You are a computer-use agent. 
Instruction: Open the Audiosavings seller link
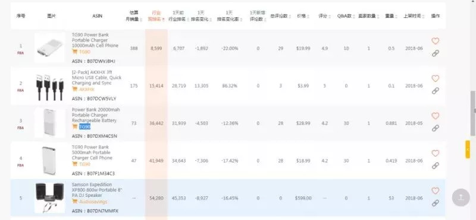(x=93, y=202)
